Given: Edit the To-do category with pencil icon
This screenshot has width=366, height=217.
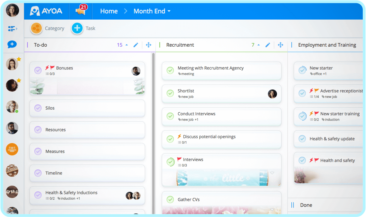Looking at the screenshot, I should coord(136,45).
